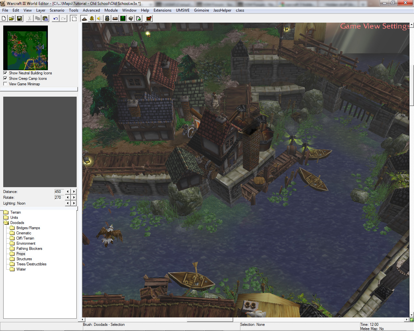This screenshot has height=331, width=414.
Task: Open the Environment doodad folder
Action: (23, 243)
